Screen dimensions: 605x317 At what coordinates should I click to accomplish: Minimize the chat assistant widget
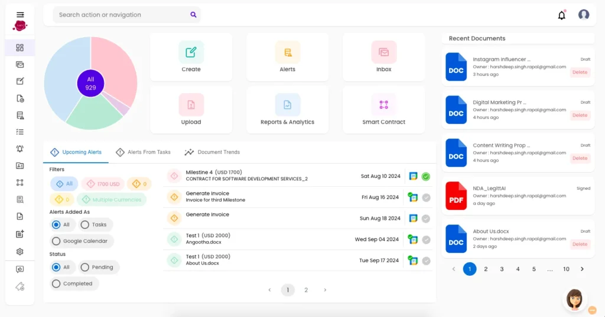pyautogui.click(x=592, y=310)
